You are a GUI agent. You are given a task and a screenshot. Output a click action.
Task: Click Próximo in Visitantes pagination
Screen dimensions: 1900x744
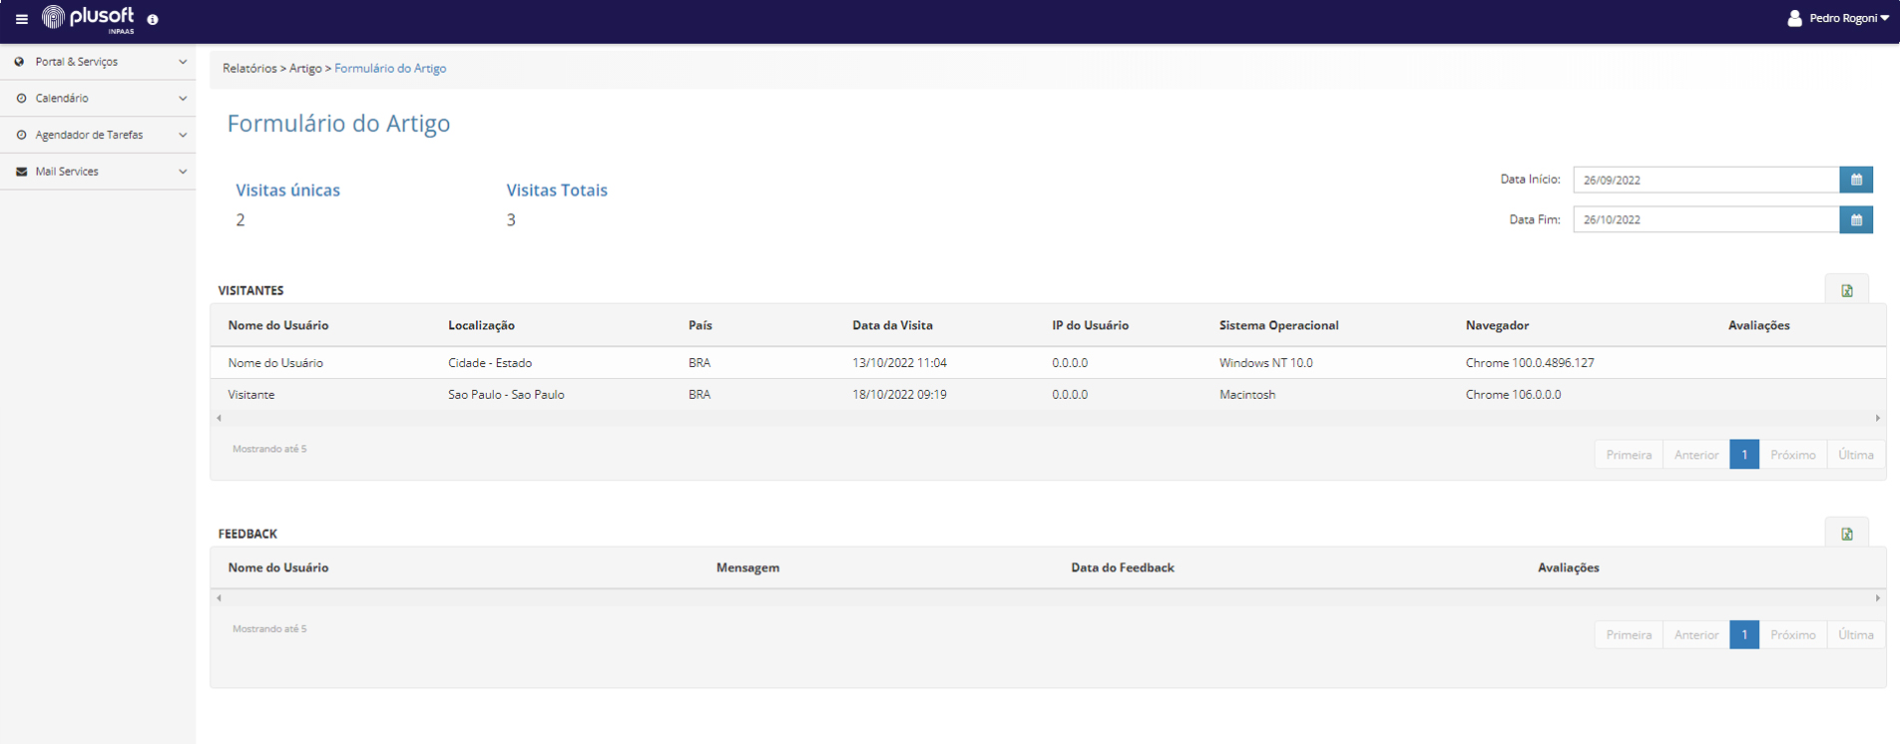1793,455
